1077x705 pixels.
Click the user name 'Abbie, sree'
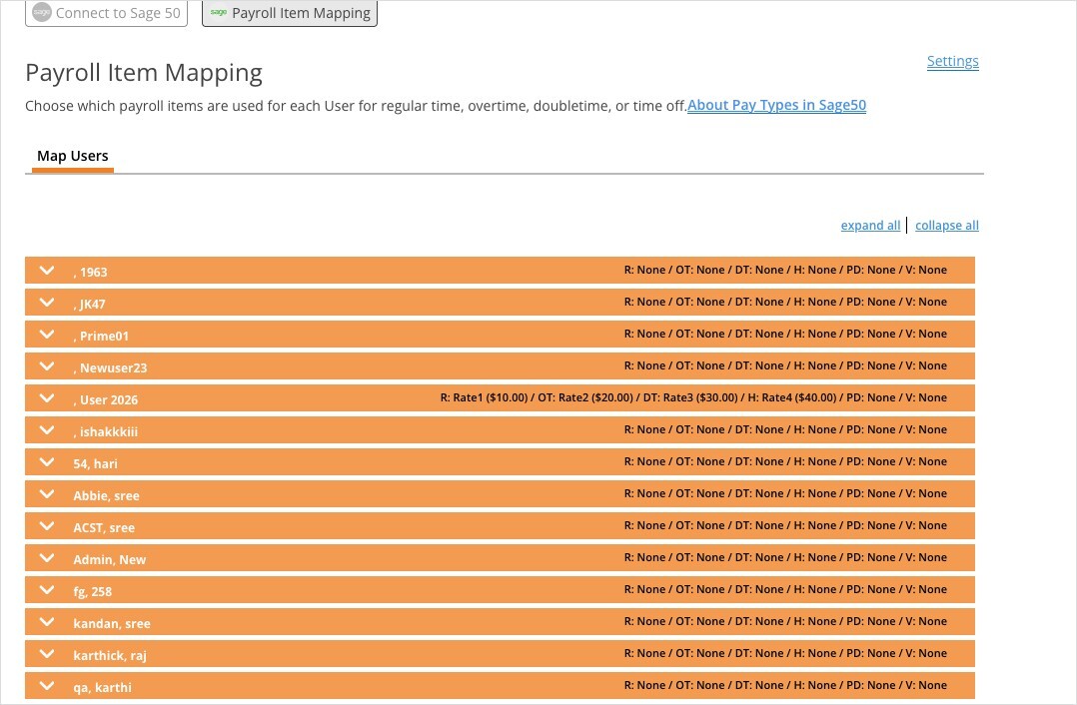pyautogui.click(x=107, y=495)
